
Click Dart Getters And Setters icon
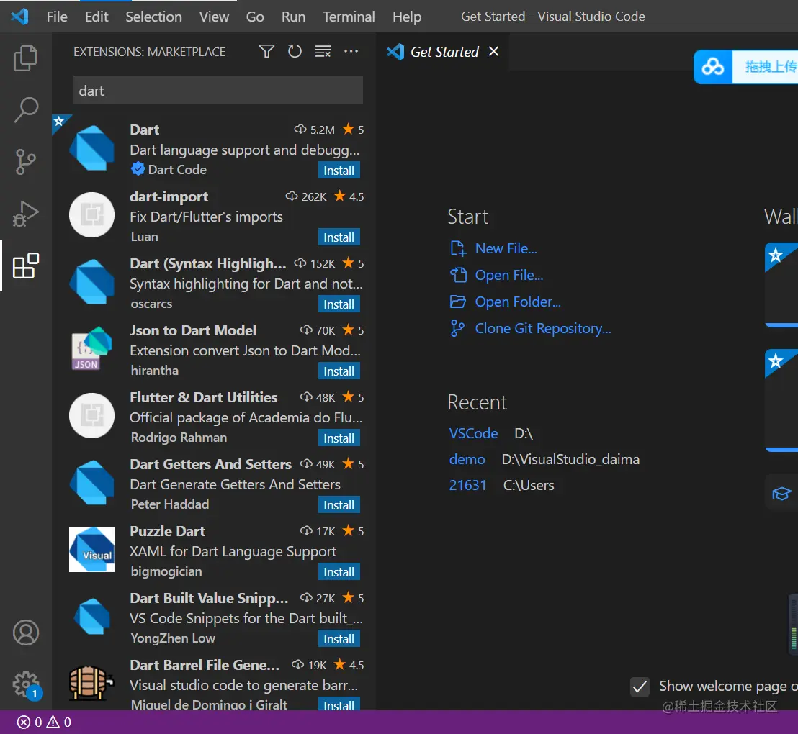point(91,483)
